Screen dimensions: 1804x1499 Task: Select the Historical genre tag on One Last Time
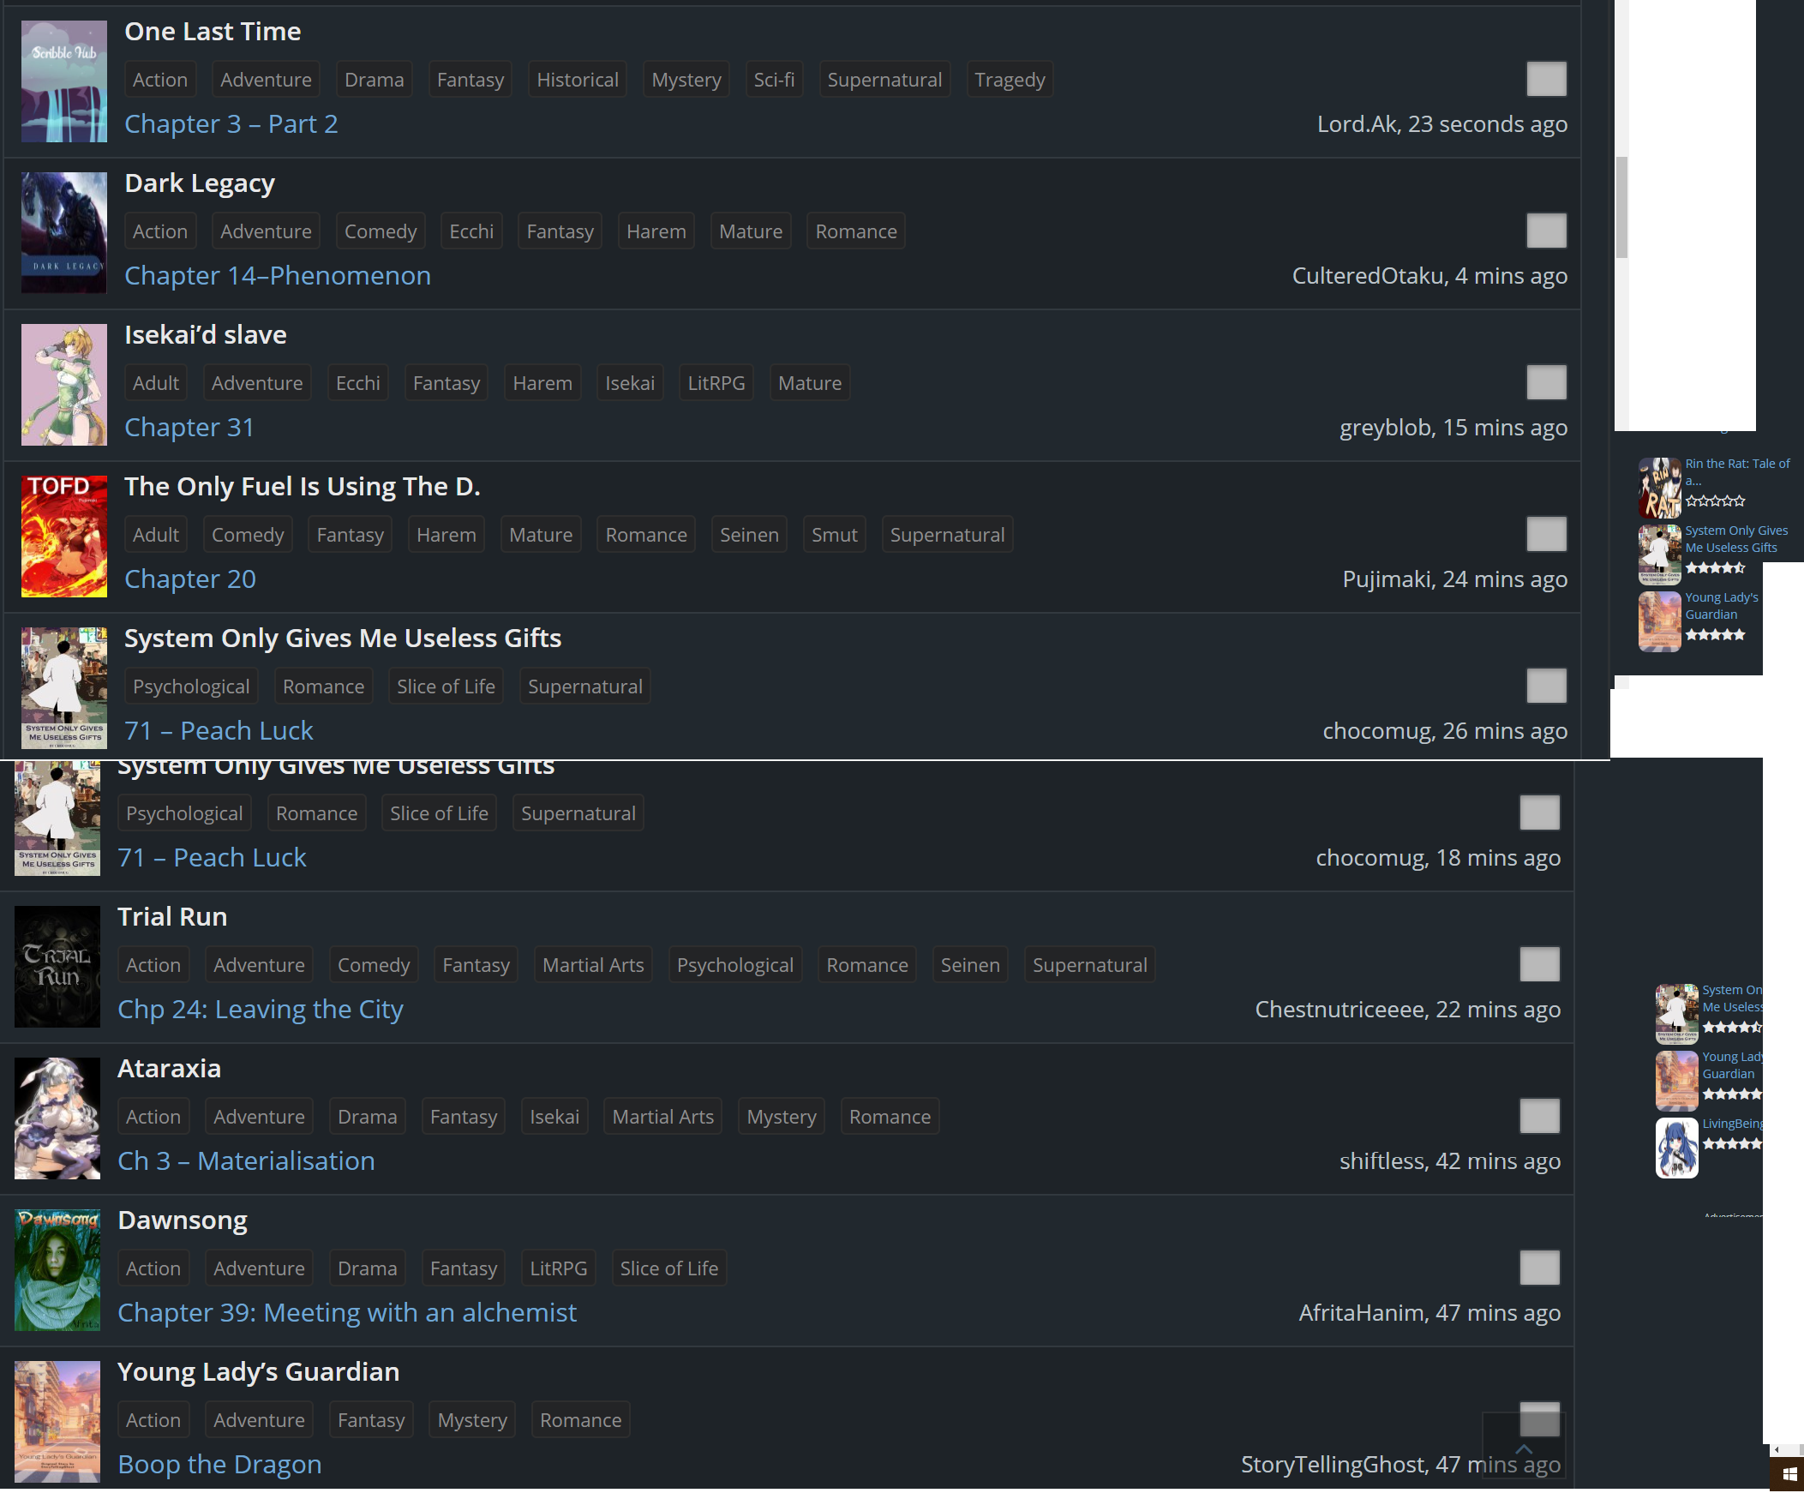click(x=578, y=80)
